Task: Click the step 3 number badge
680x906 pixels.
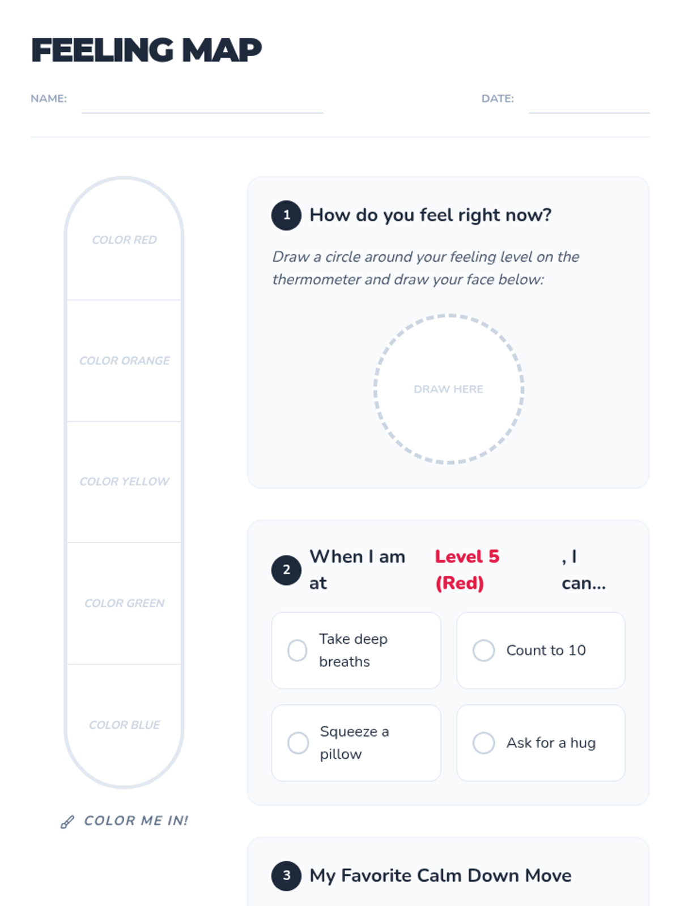Action: point(286,876)
